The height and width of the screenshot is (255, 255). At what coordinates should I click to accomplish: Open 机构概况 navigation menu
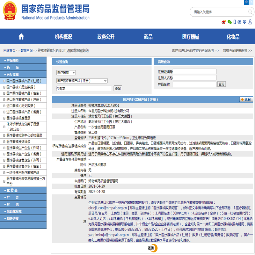coord(63,37)
